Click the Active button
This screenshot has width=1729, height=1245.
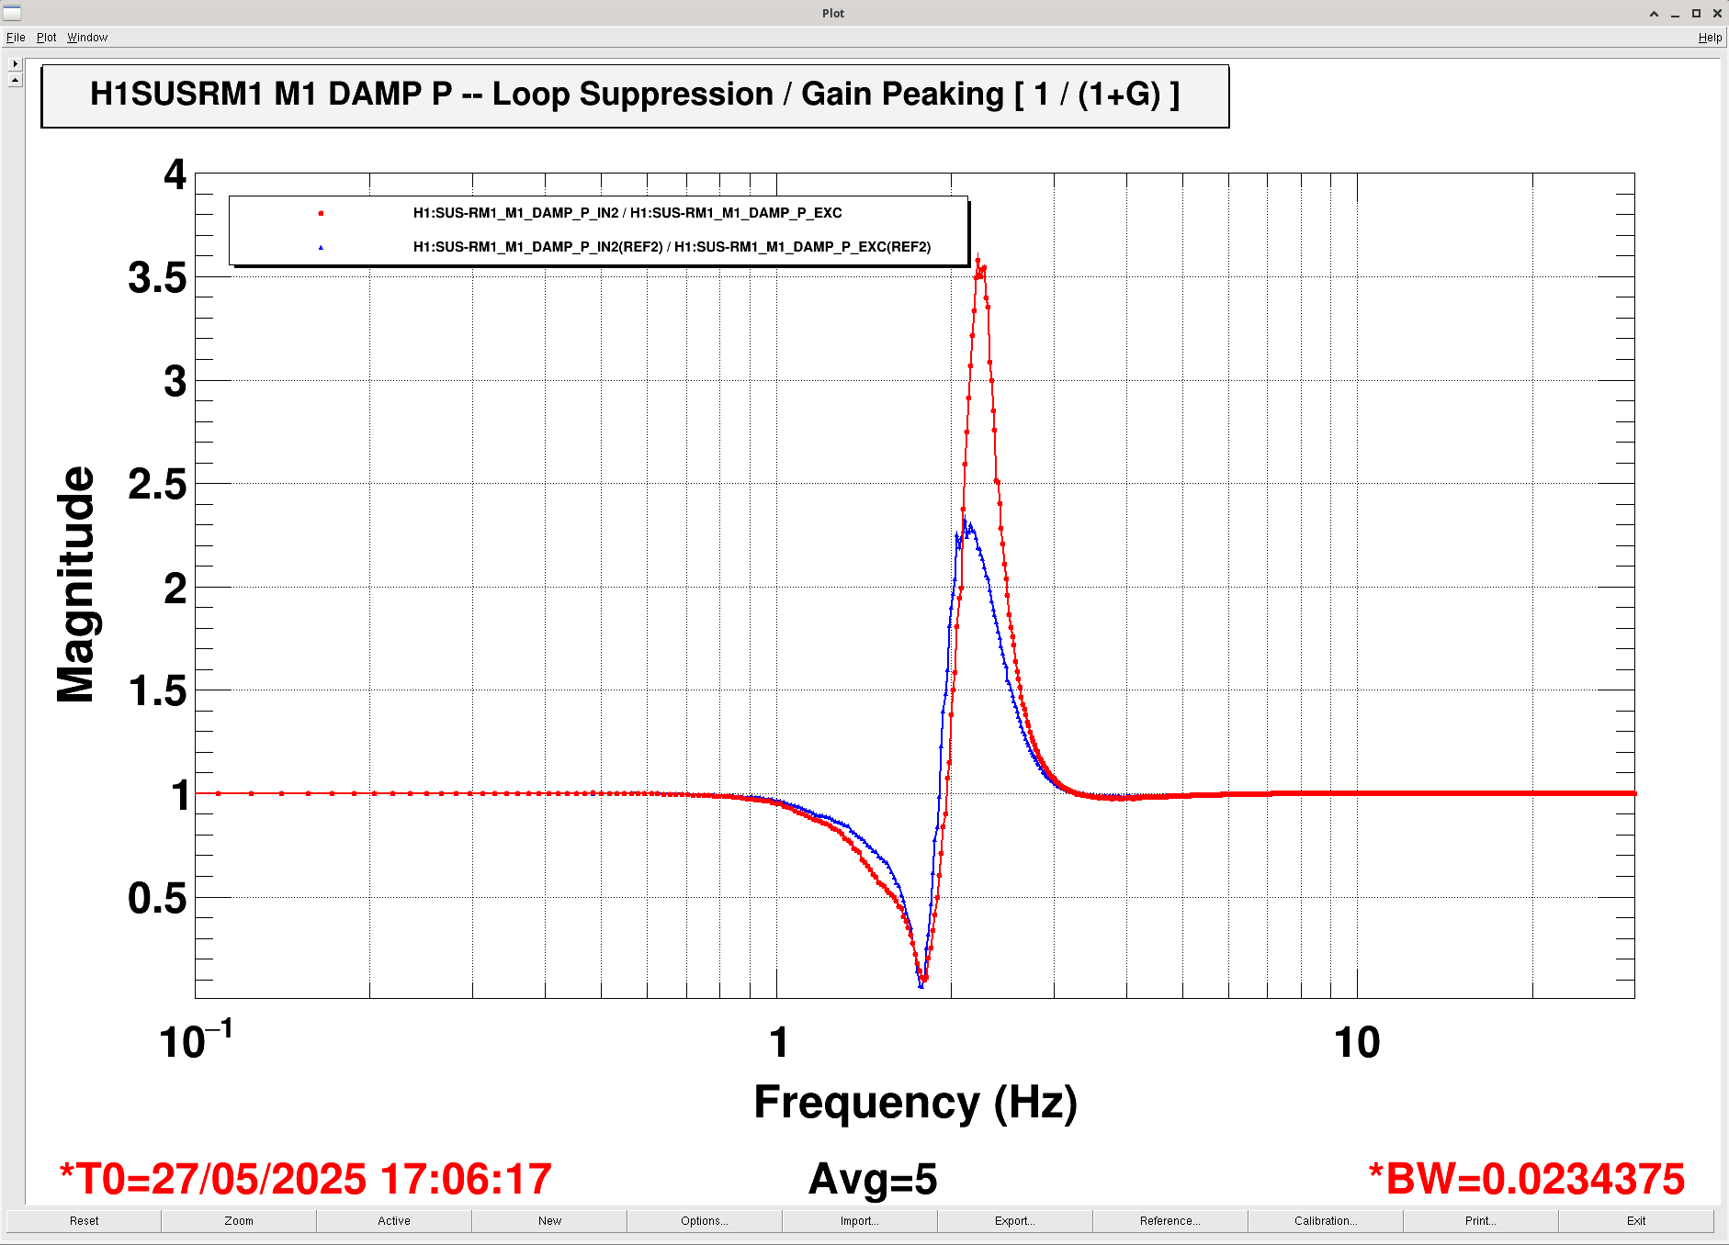point(394,1221)
